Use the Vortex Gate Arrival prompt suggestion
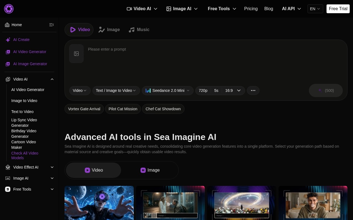This screenshot has width=353, height=220. point(84,109)
